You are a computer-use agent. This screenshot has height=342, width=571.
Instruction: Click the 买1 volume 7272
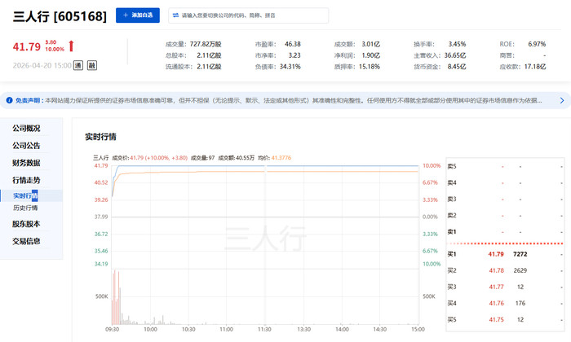click(520, 254)
